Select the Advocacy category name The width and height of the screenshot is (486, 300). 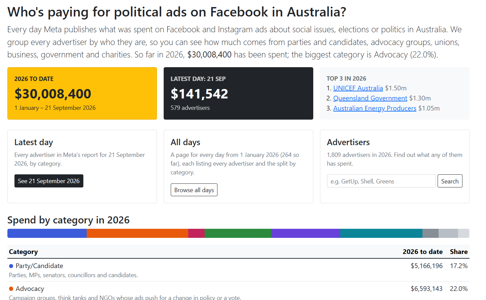(30, 289)
